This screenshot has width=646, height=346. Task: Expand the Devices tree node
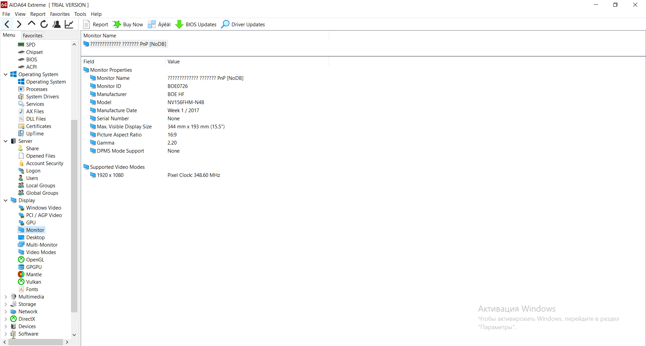[6, 326]
